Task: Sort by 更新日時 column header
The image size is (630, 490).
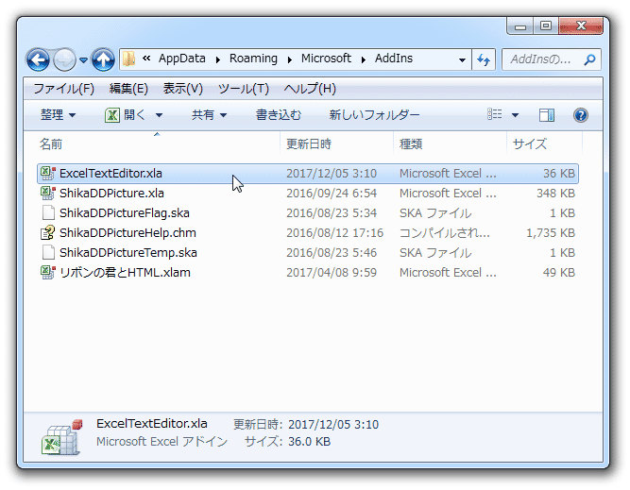Action: click(x=309, y=144)
